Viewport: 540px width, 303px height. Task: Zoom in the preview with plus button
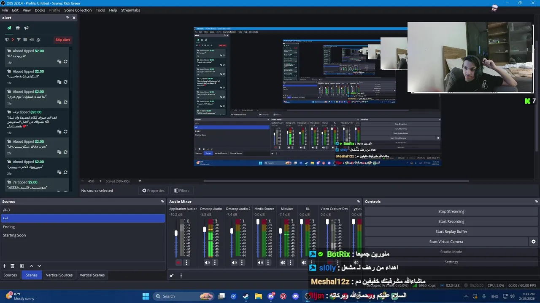click(x=100, y=181)
